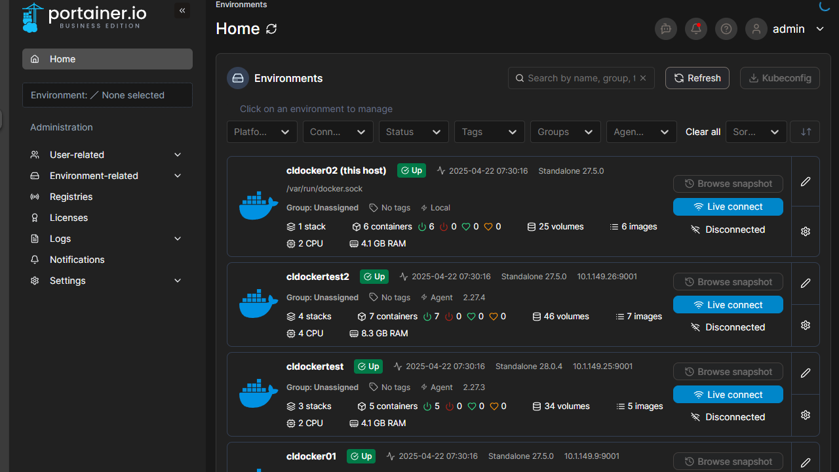This screenshot has height=472, width=839.
Task: Click the Docker whale icon for cldockertest
Action: click(x=258, y=393)
